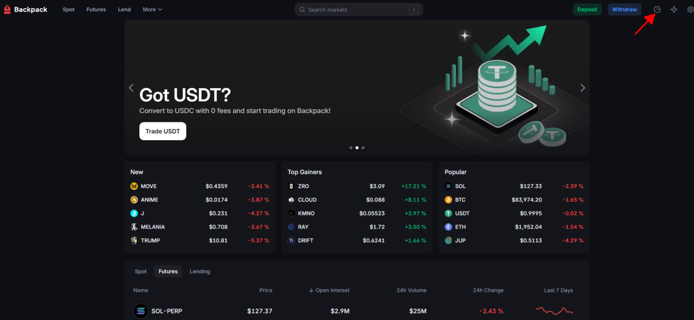The image size is (694, 320).
Task: Switch to the Spot tab in markets table
Action: coord(141,271)
